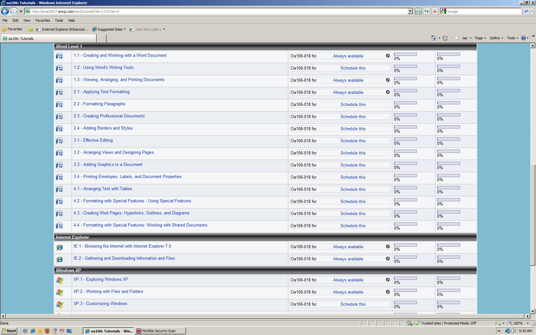Click Schedule this for tutorial 2.4
This screenshot has height=335, width=536.
[x=353, y=129]
